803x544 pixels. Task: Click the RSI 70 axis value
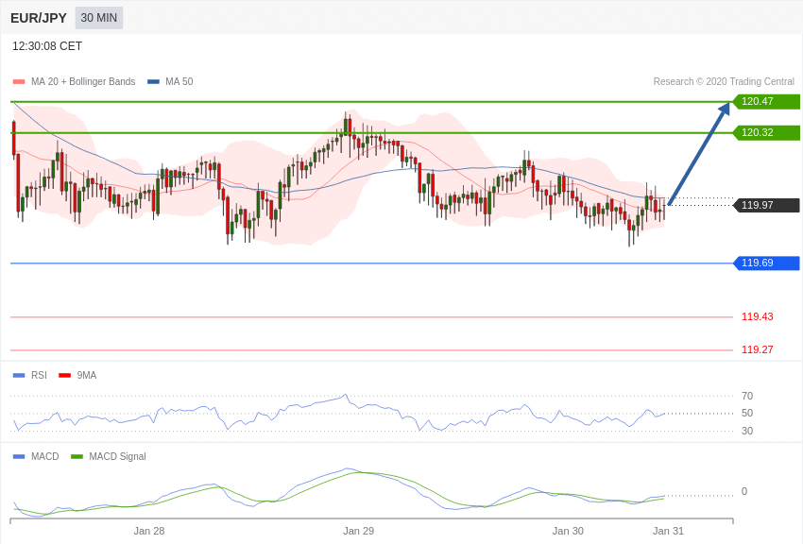747,396
